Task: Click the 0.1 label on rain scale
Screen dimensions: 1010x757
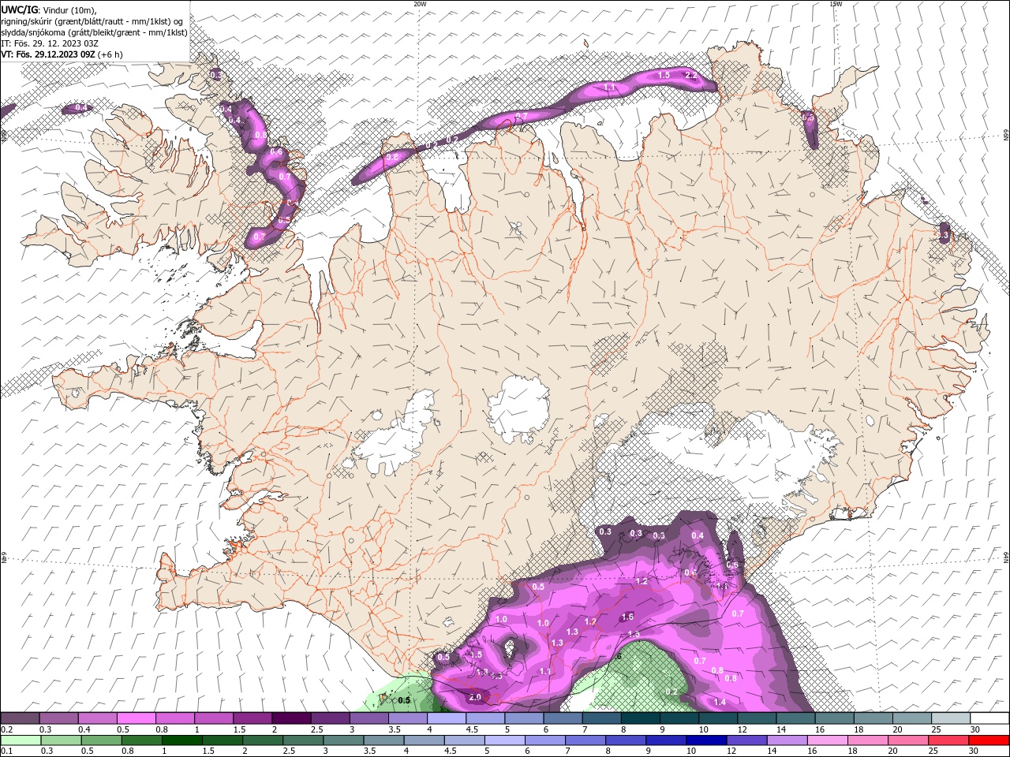Action: [6, 751]
